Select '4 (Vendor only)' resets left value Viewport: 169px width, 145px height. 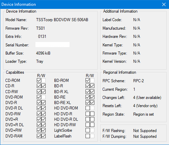click(x=145, y=106)
